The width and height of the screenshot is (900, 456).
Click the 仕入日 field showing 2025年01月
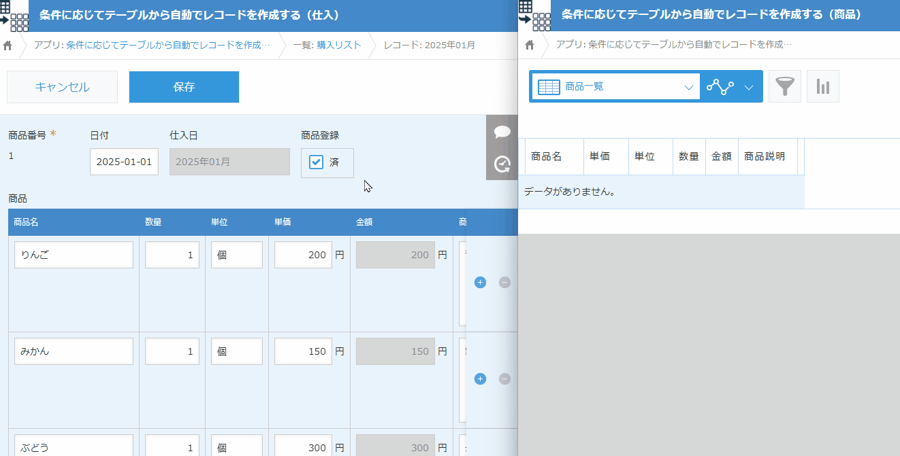[229, 162]
